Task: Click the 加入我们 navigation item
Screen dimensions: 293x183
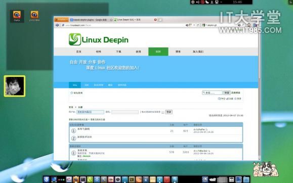Action: [198, 52]
